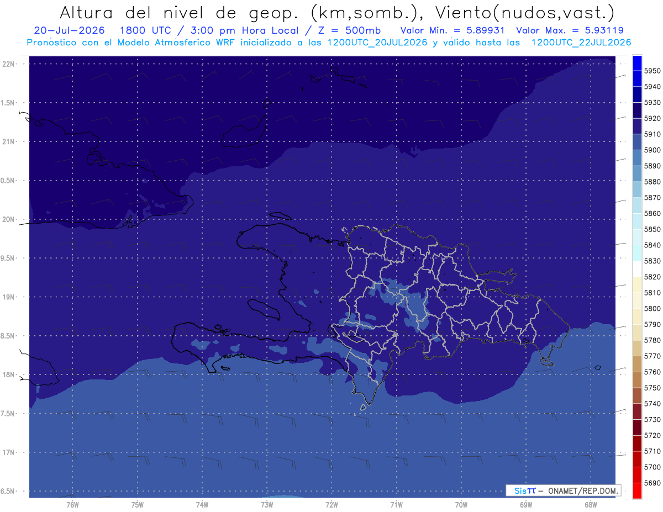Click the date text '20-Jul-2026'
This screenshot has width=663, height=512.
click(x=70, y=30)
